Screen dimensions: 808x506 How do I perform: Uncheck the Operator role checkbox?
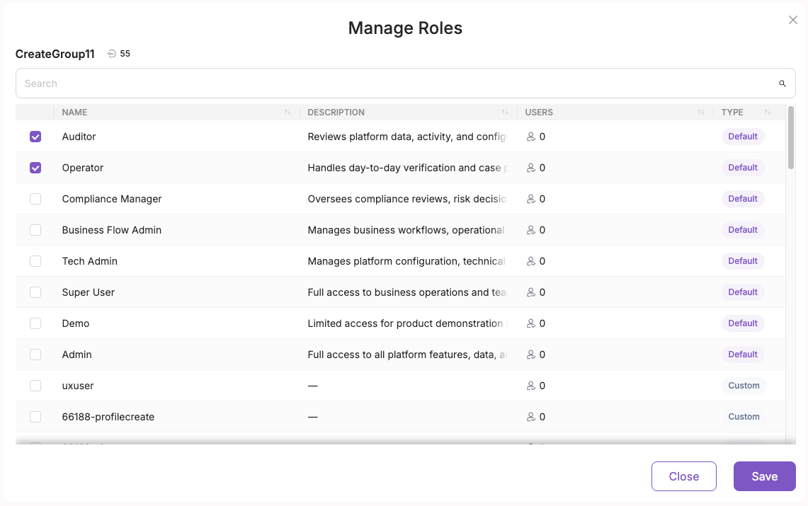point(35,168)
